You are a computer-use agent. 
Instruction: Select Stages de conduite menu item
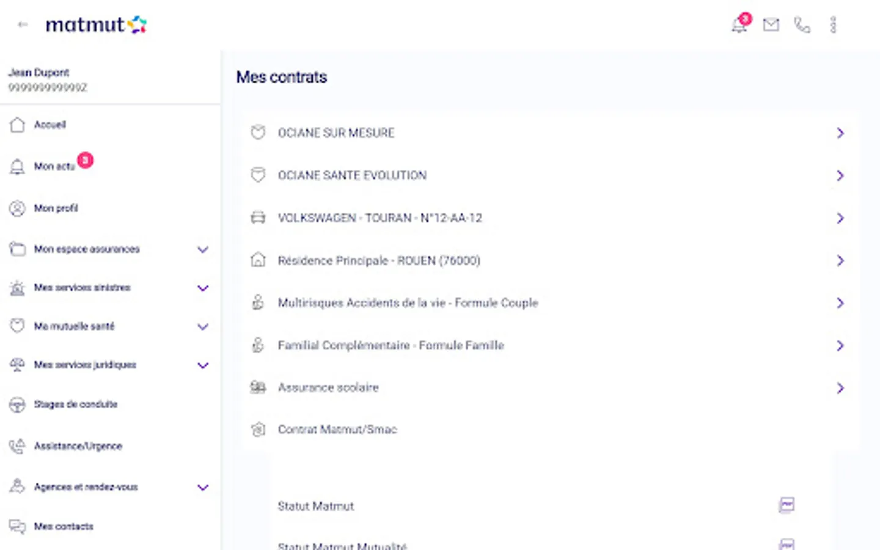[x=75, y=405]
